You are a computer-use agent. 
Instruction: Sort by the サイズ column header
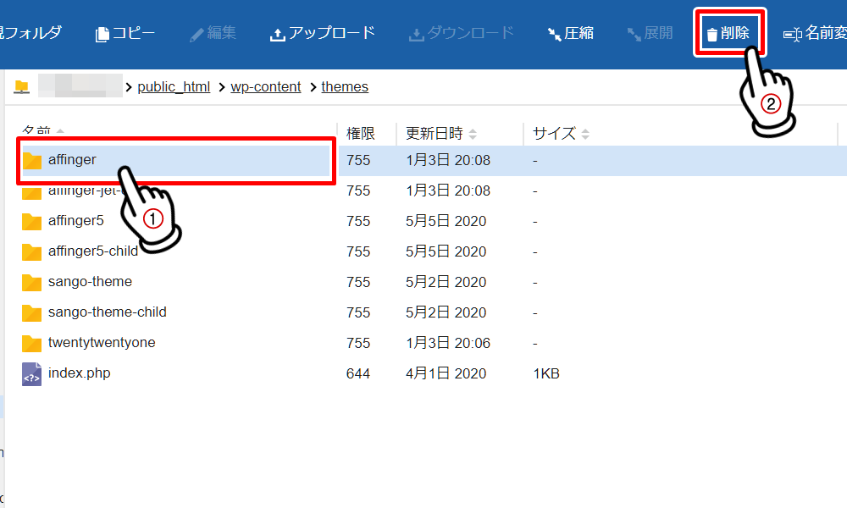point(561,133)
